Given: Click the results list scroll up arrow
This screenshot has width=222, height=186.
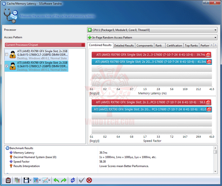Looking at the screenshot, I should pyautogui.click(x=215, y=148).
